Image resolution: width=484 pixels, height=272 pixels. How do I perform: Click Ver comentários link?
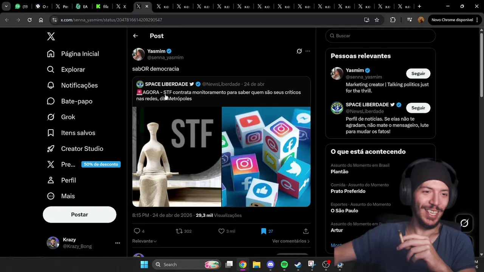291,241
